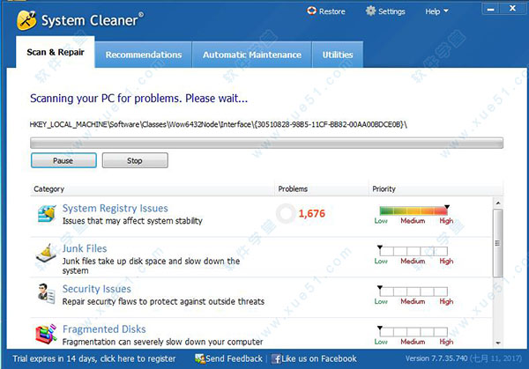Screen dimensions: 529x369
Task: Open the Restore option
Action: (x=326, y=11)
